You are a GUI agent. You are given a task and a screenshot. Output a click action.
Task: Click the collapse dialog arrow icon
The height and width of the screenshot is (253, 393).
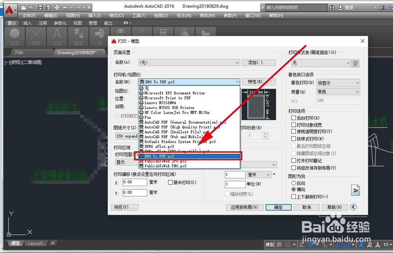[x=353, y=207]
